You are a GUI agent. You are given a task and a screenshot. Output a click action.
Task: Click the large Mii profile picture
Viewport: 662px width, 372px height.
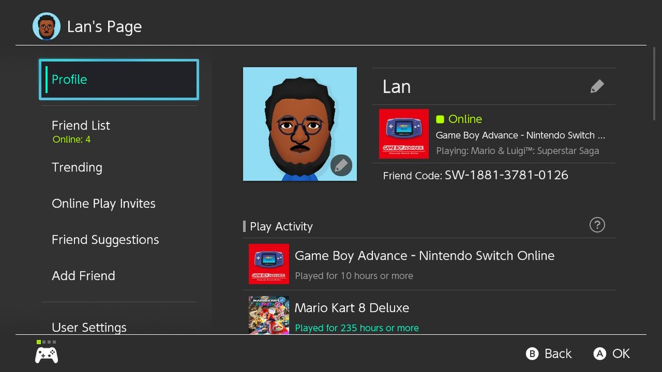tap(300, 124)
